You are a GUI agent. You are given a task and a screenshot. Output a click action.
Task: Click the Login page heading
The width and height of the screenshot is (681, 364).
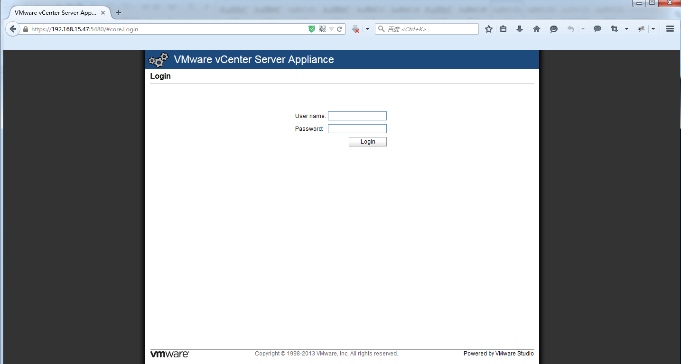tap(160, 76)
